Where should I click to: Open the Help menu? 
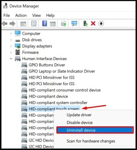[50, 15]
